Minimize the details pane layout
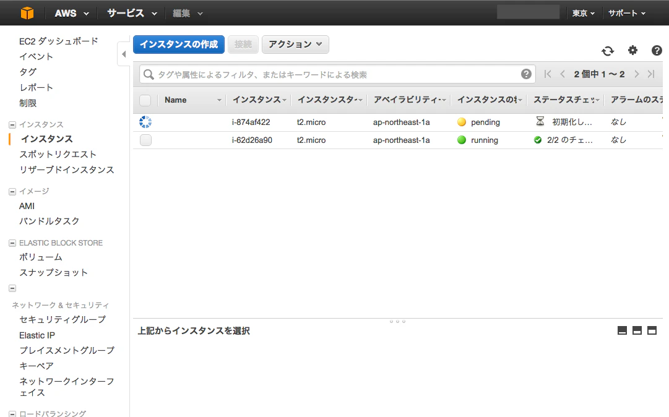This screenshot has width=669, height=417. [622, 330]
